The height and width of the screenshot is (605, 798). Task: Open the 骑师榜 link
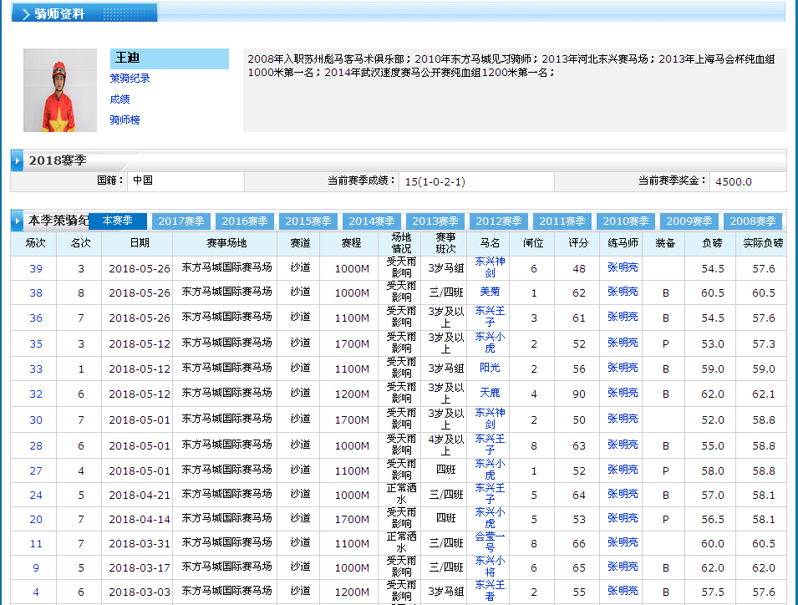click(x=125, y=120)
